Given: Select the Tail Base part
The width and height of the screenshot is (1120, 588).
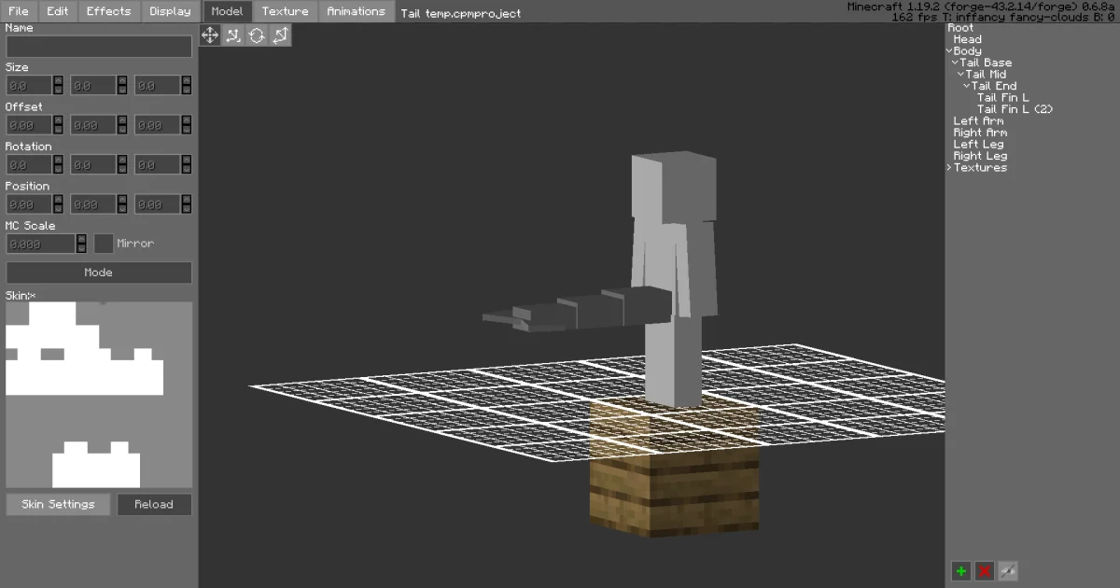Looking at the screenshot, I should pyautogui.click(x=986, y=63).
